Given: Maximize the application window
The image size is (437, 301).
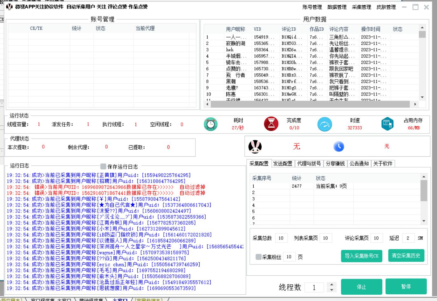Looking at the screenshot, I should [x=415, y=7].
